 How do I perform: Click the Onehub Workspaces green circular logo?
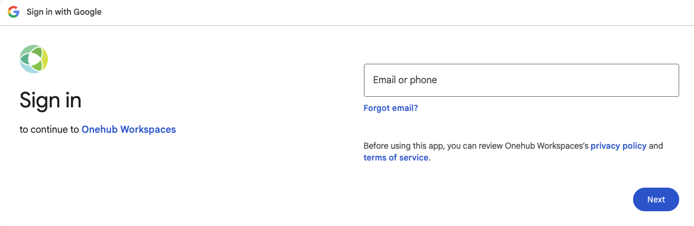(x=34, y=58)
